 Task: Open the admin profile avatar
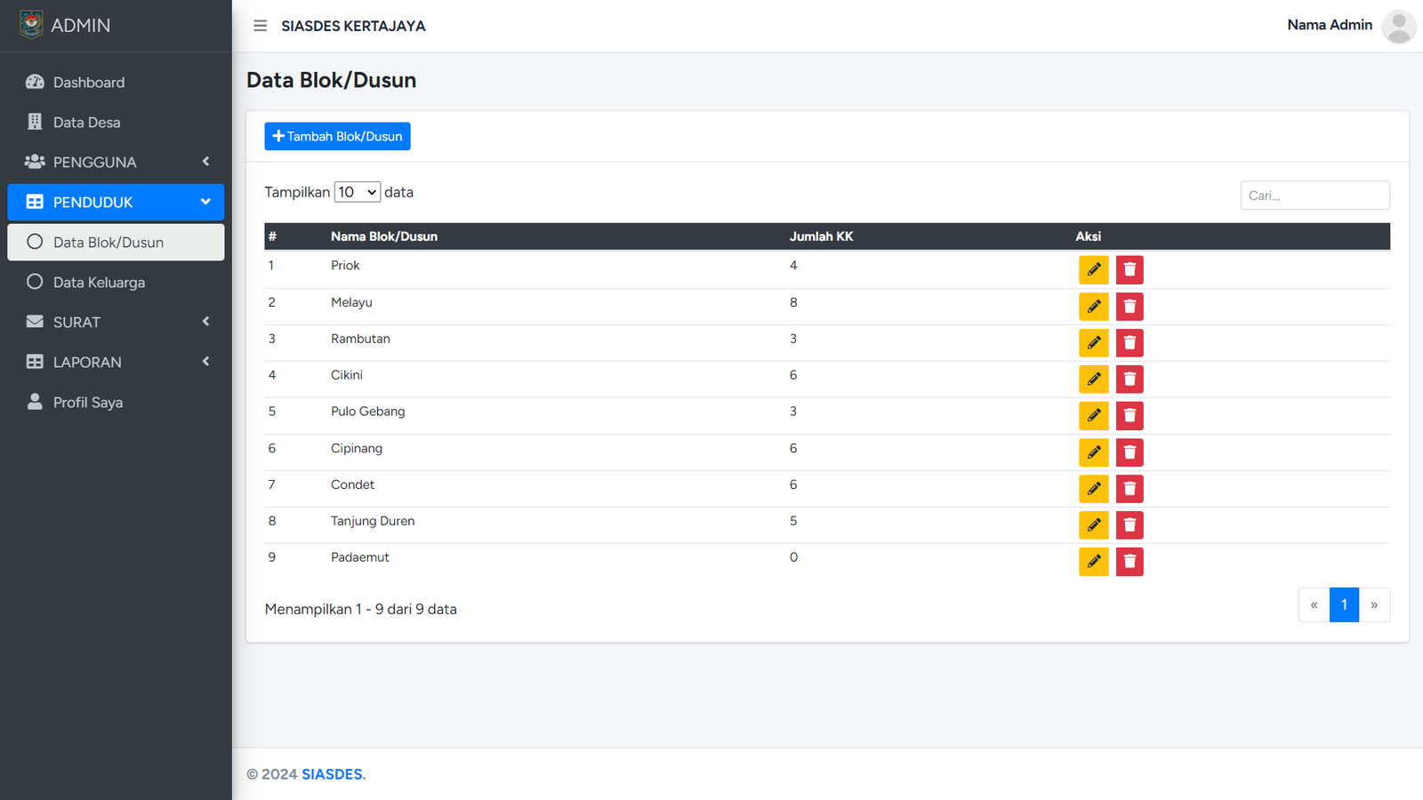pyautogui.click(x=1398, y=26)
